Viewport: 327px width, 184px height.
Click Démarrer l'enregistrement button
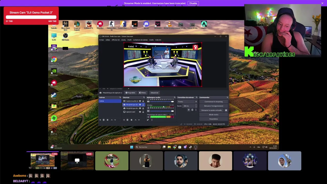coord(214,106)
